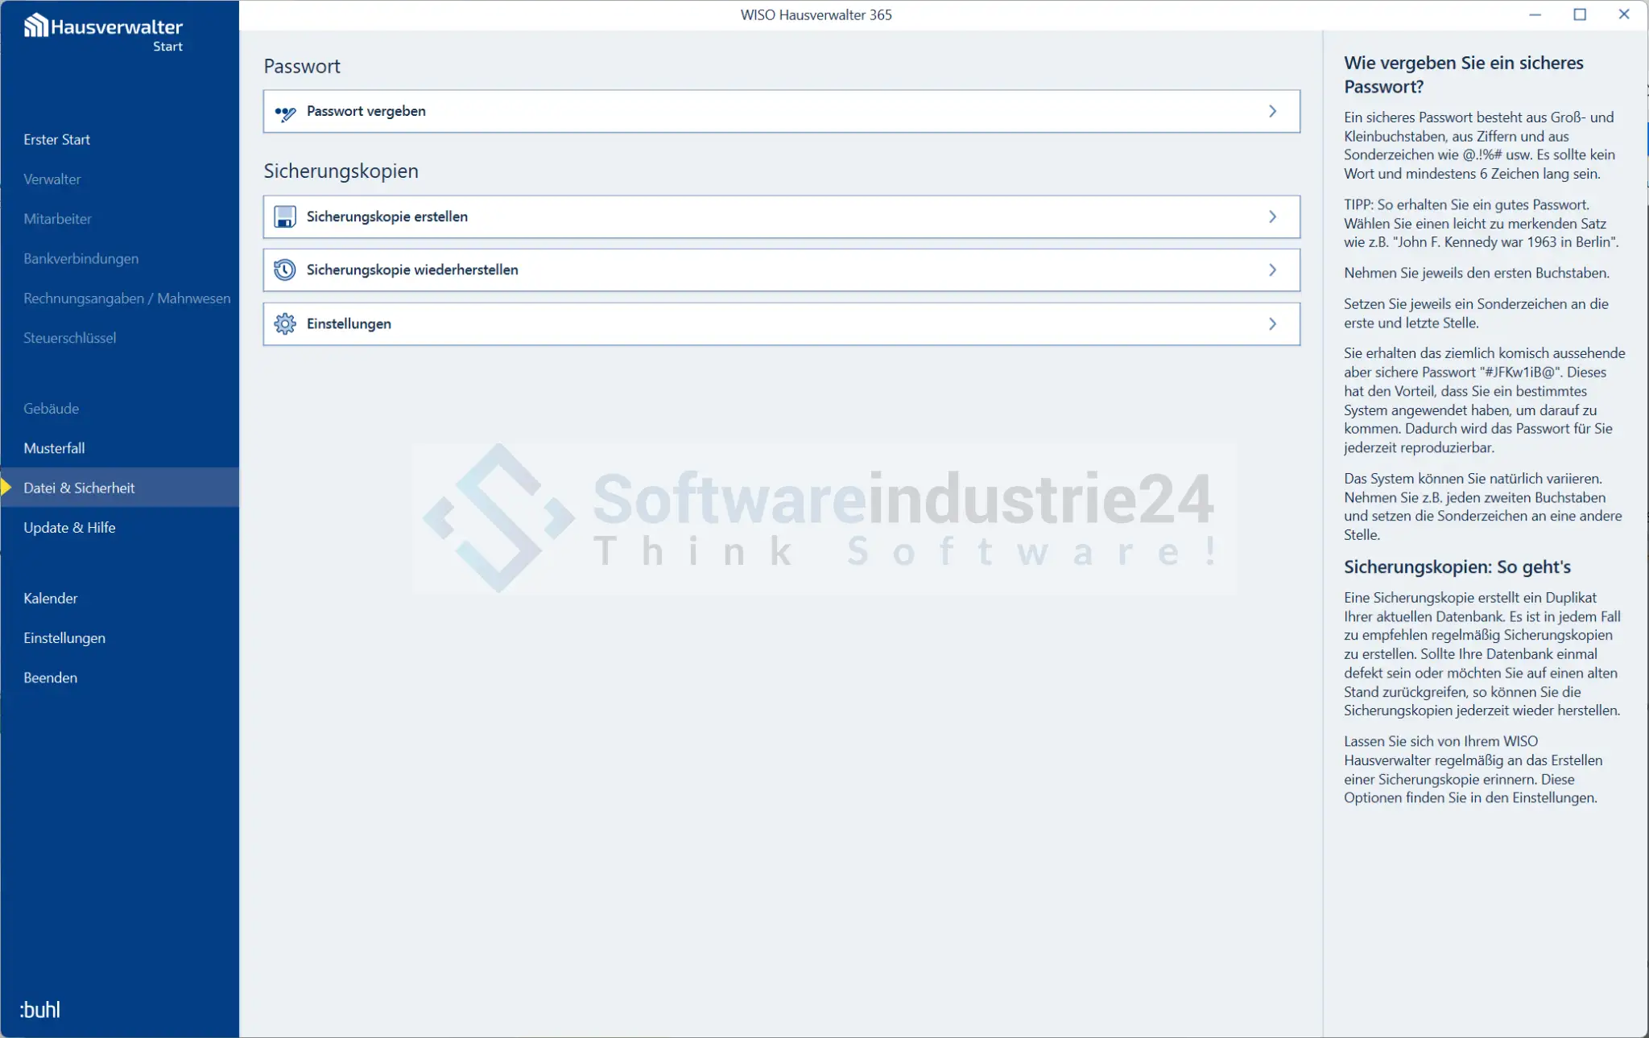
Task: Click the password key icon
Action: (x=285, y=113)
